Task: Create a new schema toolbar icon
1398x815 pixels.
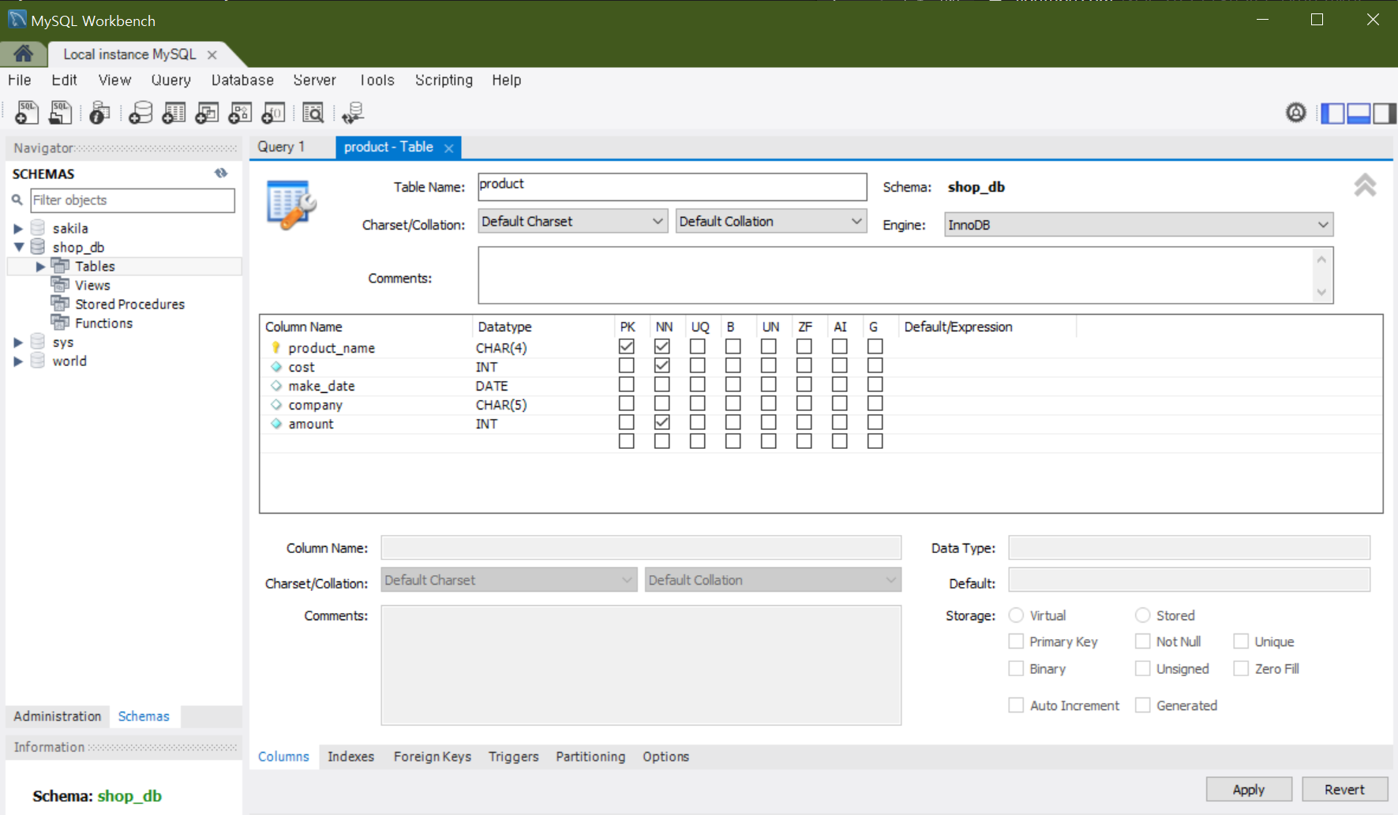Action: pos(141,113)
